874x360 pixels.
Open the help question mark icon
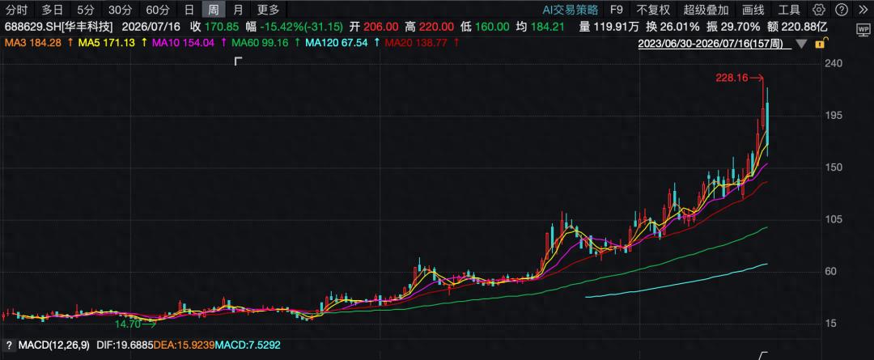[x=842, y=10]
